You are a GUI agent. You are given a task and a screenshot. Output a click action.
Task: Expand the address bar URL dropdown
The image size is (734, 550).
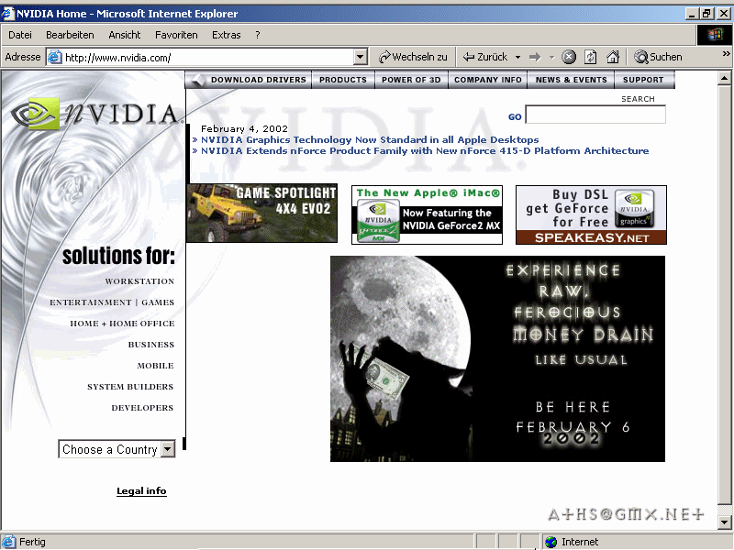pyautogui.click(x=360, y=58)
